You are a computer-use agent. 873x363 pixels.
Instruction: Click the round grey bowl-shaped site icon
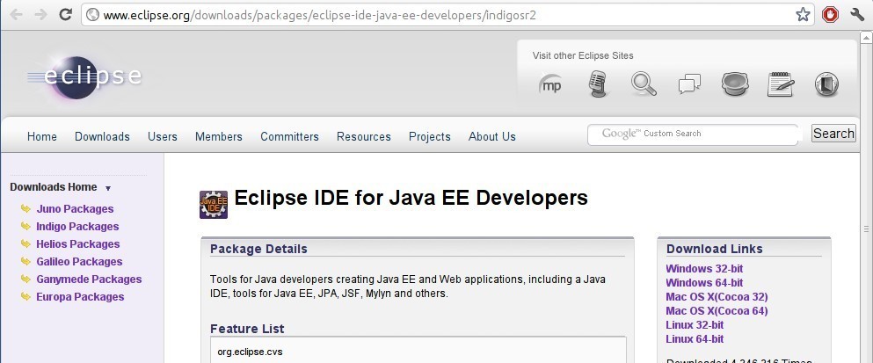[735, 84]
